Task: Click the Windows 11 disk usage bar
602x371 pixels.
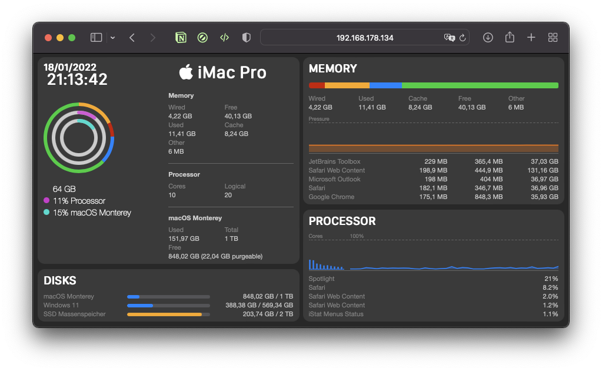Action: (x=168, y=305)
